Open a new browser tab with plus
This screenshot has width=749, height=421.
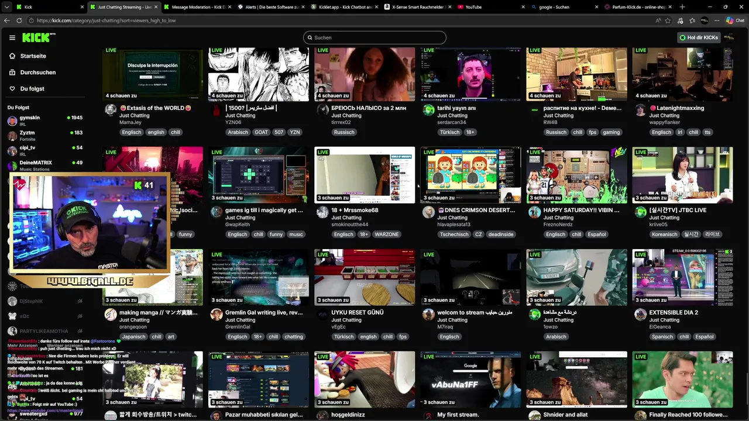click(682, 7)
